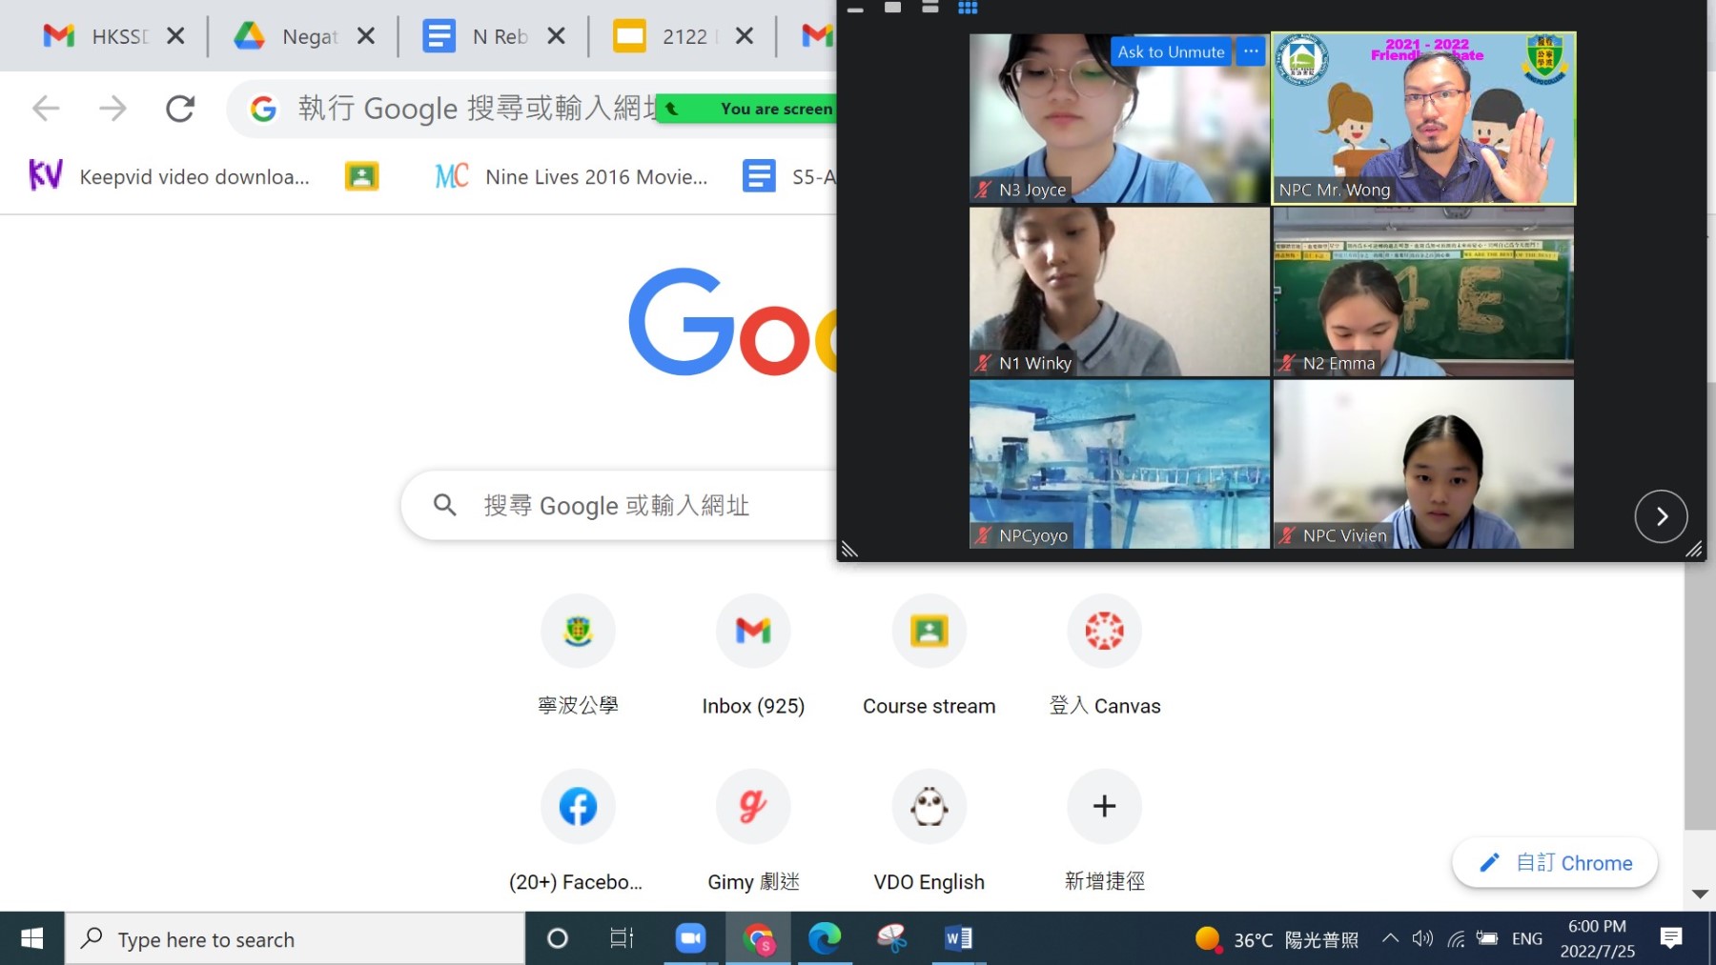Image resolution: width=1716 pixels, height=965 pixels.
Task: Open more options on N3 Joyce video
Action: point(1251,51)
